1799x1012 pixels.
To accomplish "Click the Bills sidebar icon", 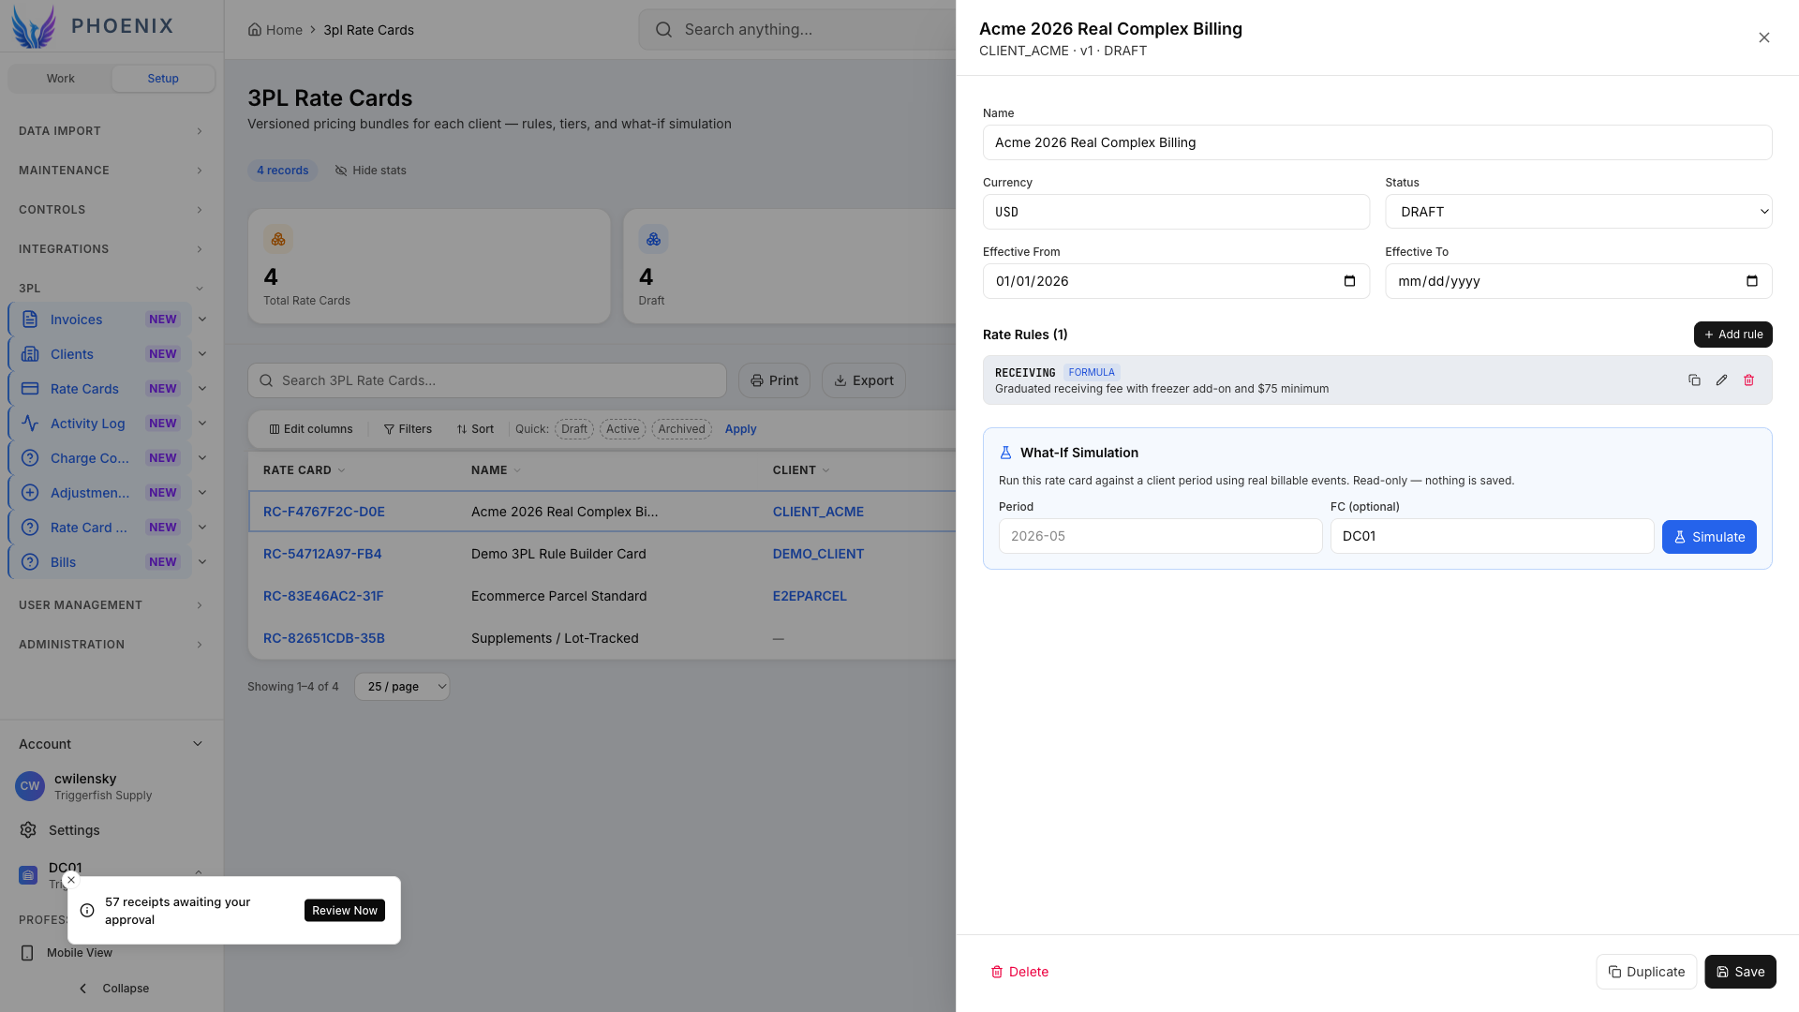I will tap(30, 562).
